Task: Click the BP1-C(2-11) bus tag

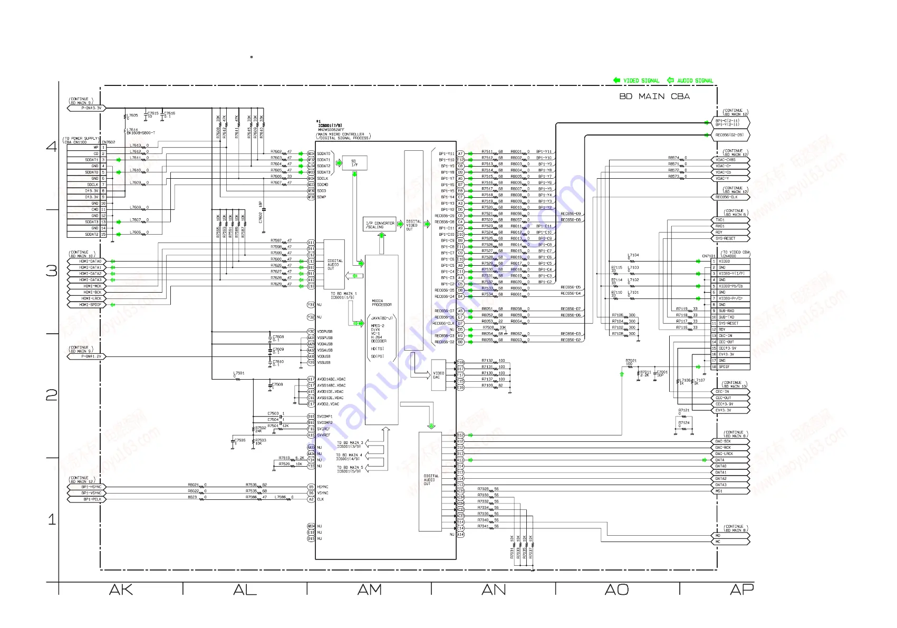Action: [730, 122]
